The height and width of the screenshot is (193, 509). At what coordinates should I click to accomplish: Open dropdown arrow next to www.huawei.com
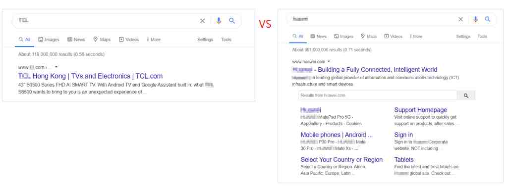tap(329, 61)
